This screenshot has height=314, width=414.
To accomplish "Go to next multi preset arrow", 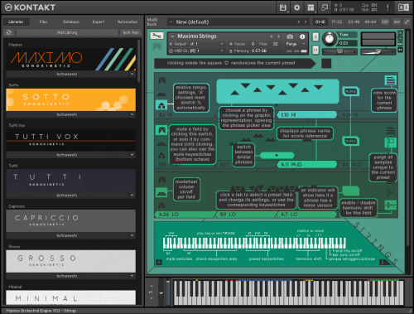I will point(306,22).
